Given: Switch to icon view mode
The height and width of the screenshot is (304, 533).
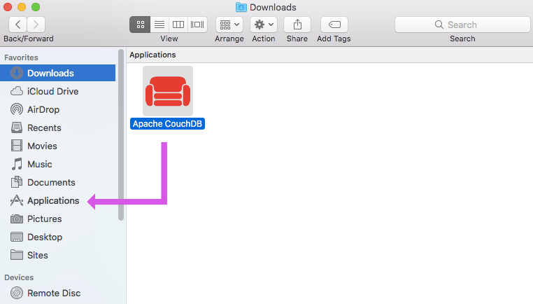Looking at the screenshot, I should pos(140,24).
